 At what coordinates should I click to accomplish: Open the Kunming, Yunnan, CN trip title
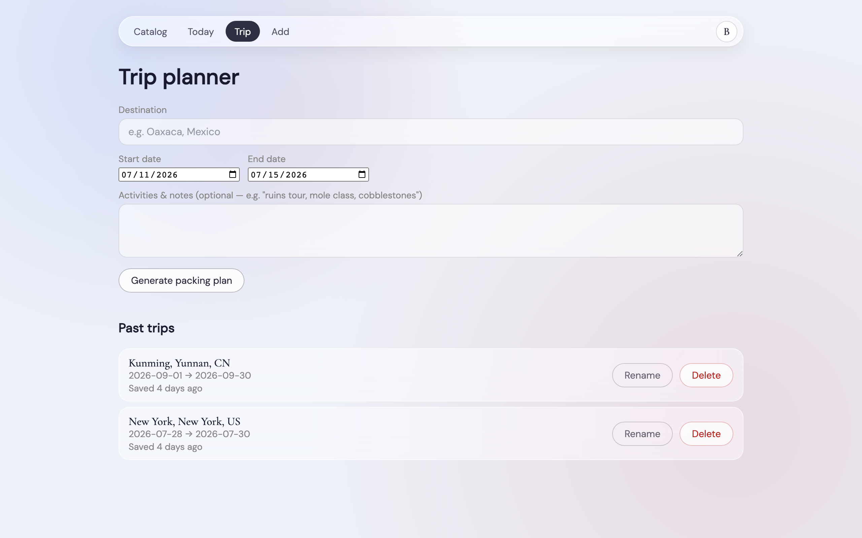point(179,363)
